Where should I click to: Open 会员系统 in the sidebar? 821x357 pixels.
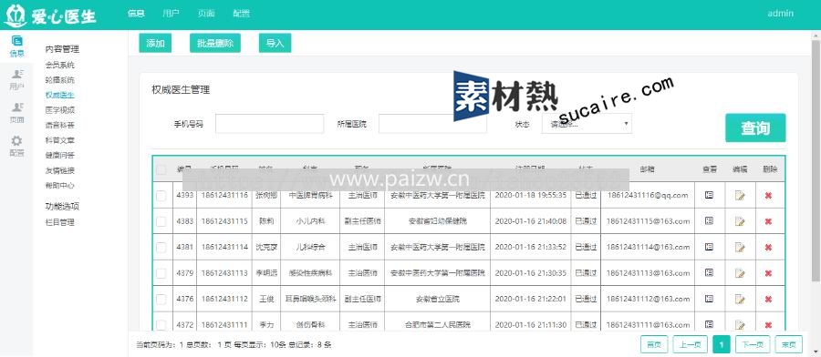coord(59,66)
